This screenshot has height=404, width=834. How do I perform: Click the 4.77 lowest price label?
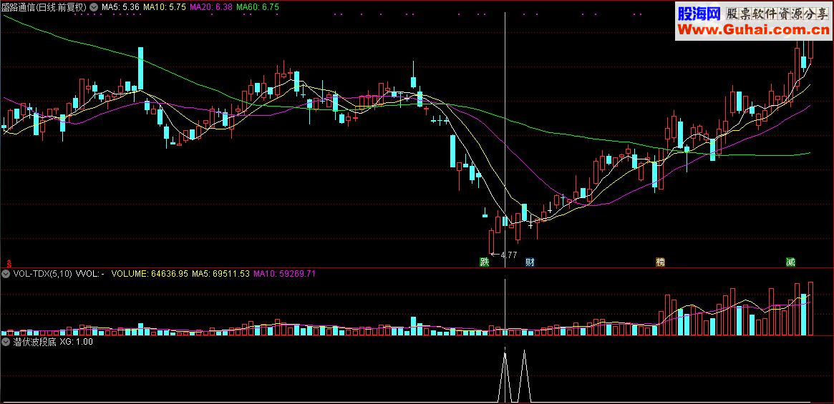tap(509, 255)
